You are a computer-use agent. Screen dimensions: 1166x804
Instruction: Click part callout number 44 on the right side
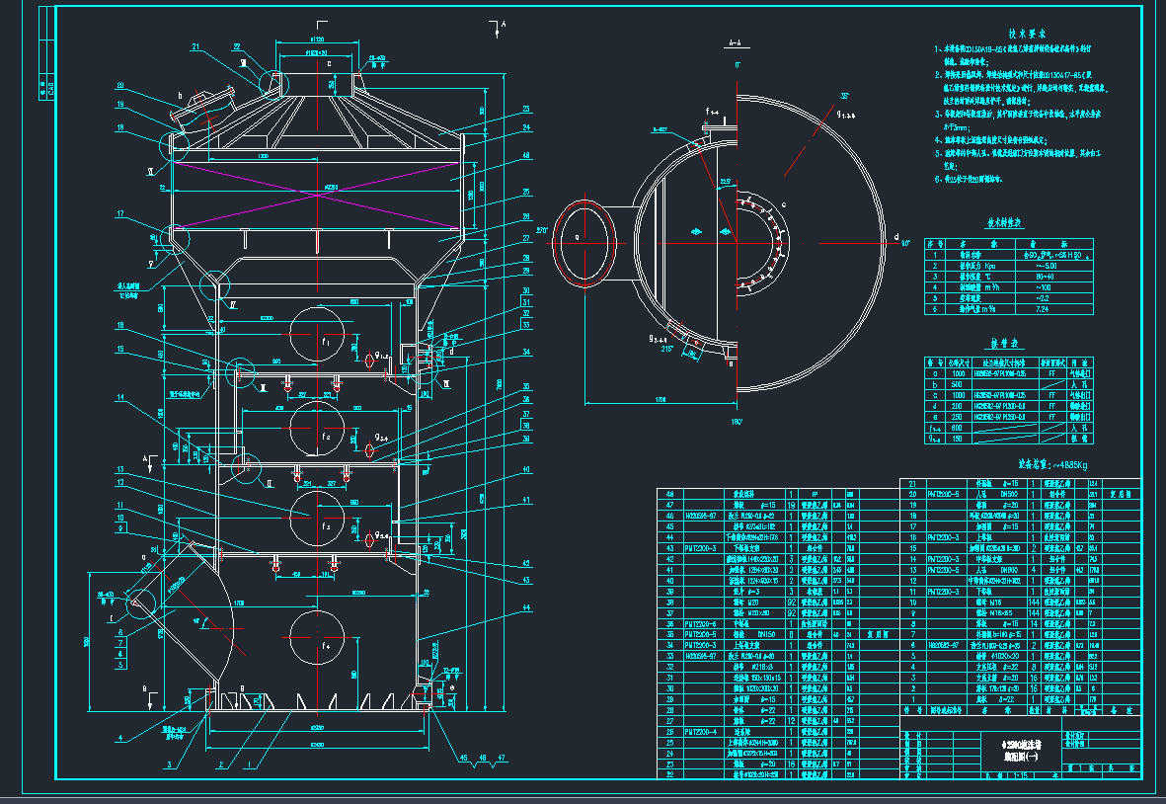pos(526,606)
